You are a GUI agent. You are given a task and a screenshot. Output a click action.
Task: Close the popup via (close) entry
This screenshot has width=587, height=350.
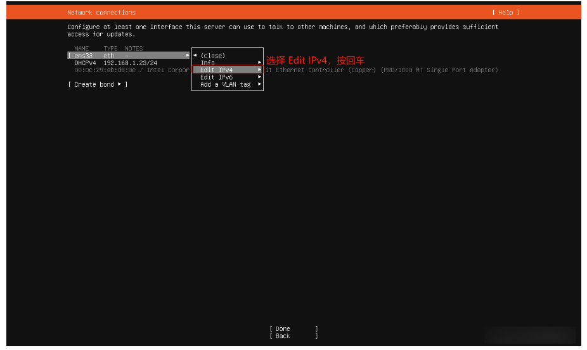[213, 56]
